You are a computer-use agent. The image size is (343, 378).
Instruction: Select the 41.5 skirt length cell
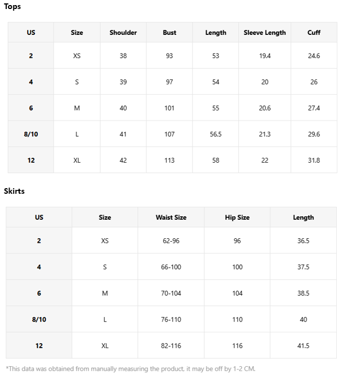point(303,345)
